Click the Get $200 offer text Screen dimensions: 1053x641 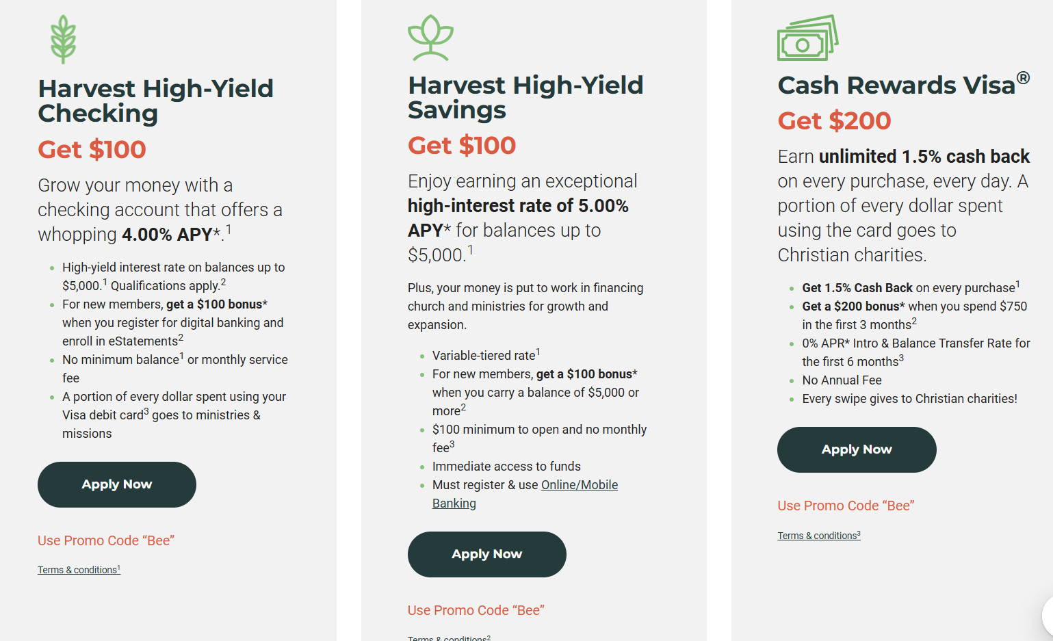click(x=834, y=120)
